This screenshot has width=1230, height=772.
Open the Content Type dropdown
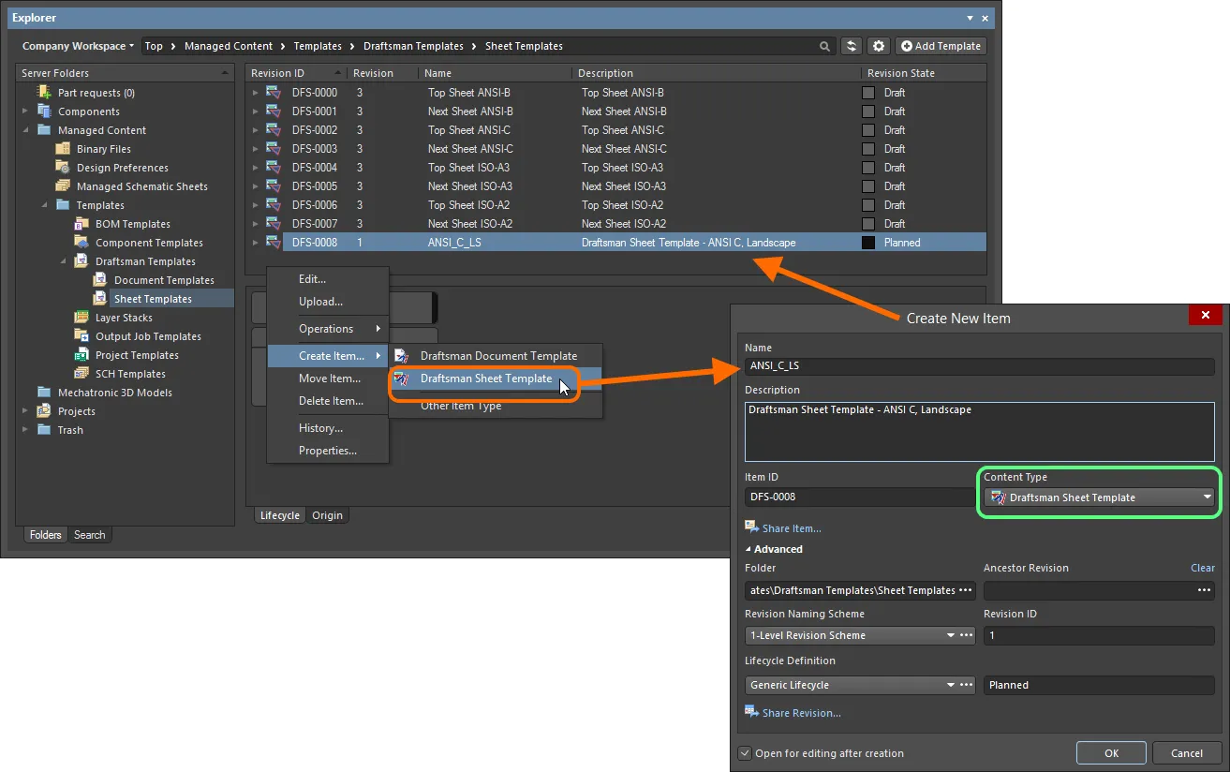[x=1208, y=497]
